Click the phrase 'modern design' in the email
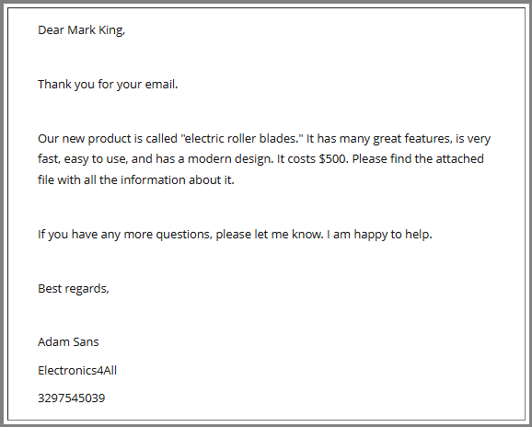The width and height of the screenshot is (532, 427). pos(229,159)
